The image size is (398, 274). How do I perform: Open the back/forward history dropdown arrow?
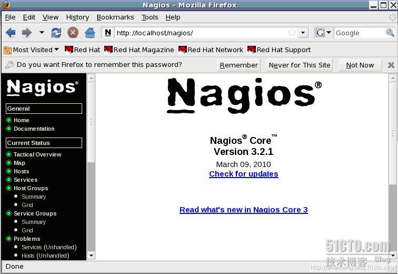(42, 33)
